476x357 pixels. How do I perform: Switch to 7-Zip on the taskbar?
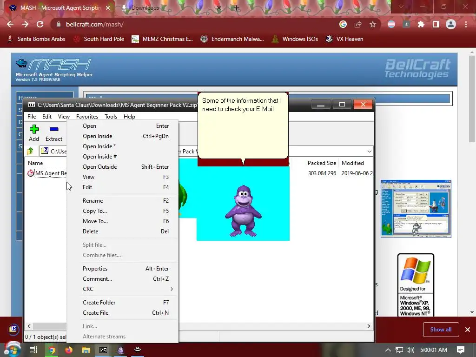tap(103, 350)
